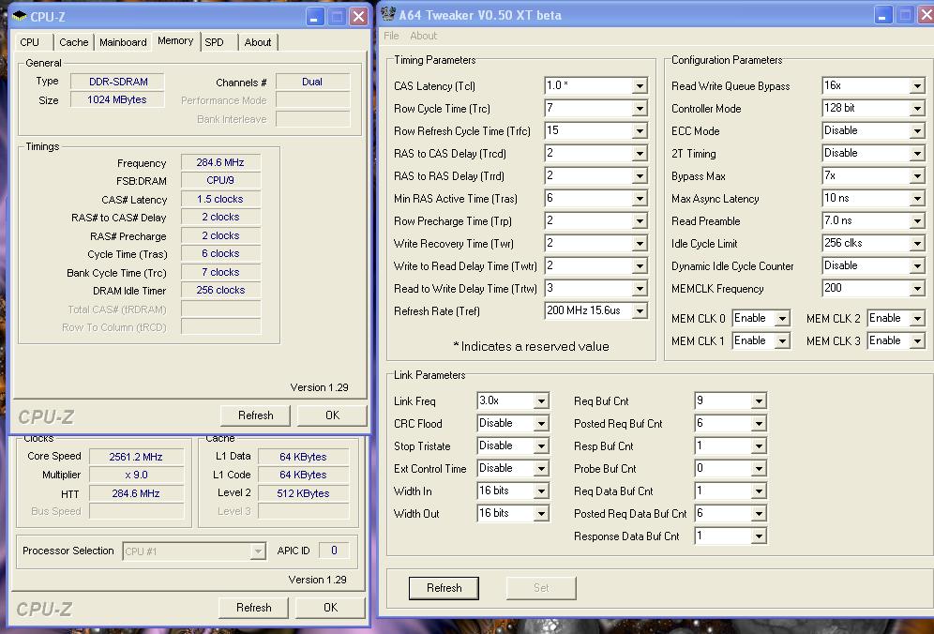Click the Core Speed value 2561.2 MHz
This screenshot has height=634, width=934.
[x=136, y=457]
